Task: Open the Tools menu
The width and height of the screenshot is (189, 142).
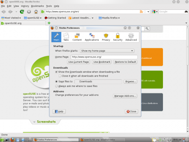Action: [49, 6]
